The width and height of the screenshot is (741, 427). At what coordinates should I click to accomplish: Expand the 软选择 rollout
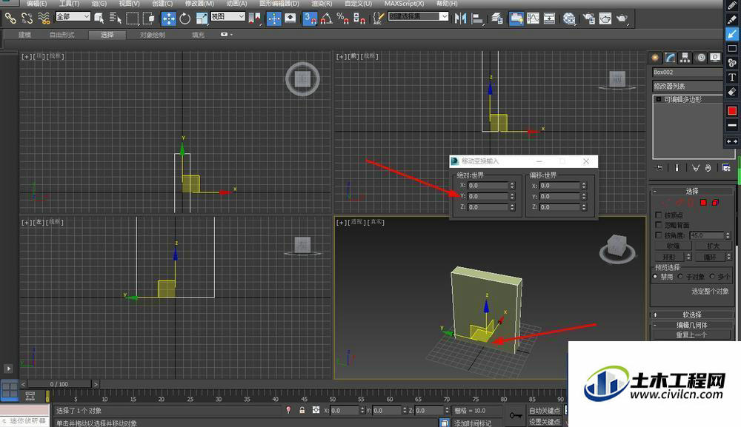[x=692, y=315]
